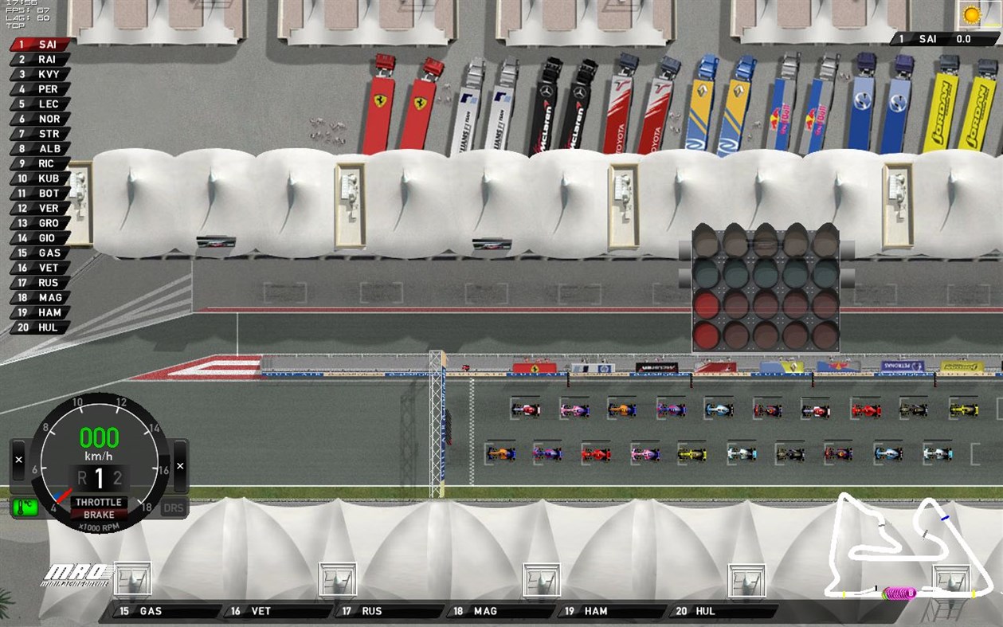The image size is (1003, 627).
Task: Click '18 MAG' in the bottom ticker bar
Action: (x=500, y=611)
